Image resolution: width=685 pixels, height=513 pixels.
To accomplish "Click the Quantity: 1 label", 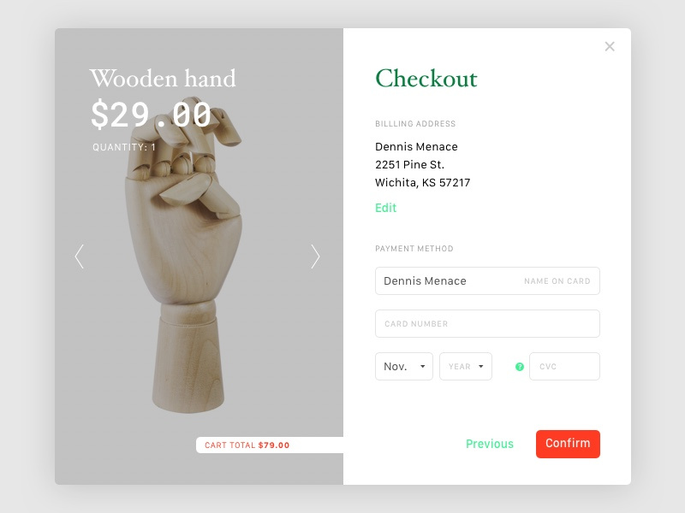I will [x=124, y=147].
